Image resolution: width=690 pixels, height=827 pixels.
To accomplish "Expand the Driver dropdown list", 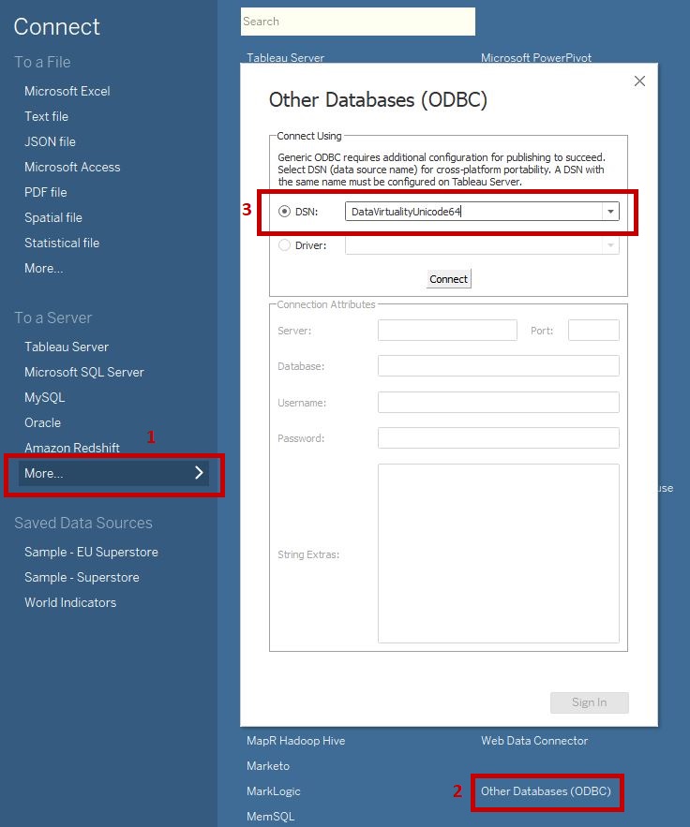I will [x=611, y=245].
